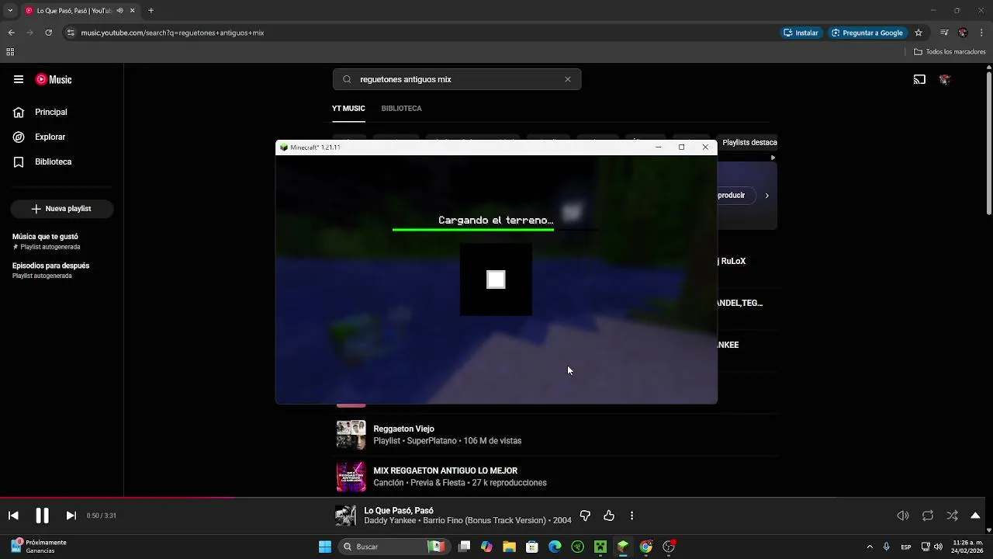993x559 pixels.
Task: Open the YouTube Music account avatar
Action: [944, 79]
